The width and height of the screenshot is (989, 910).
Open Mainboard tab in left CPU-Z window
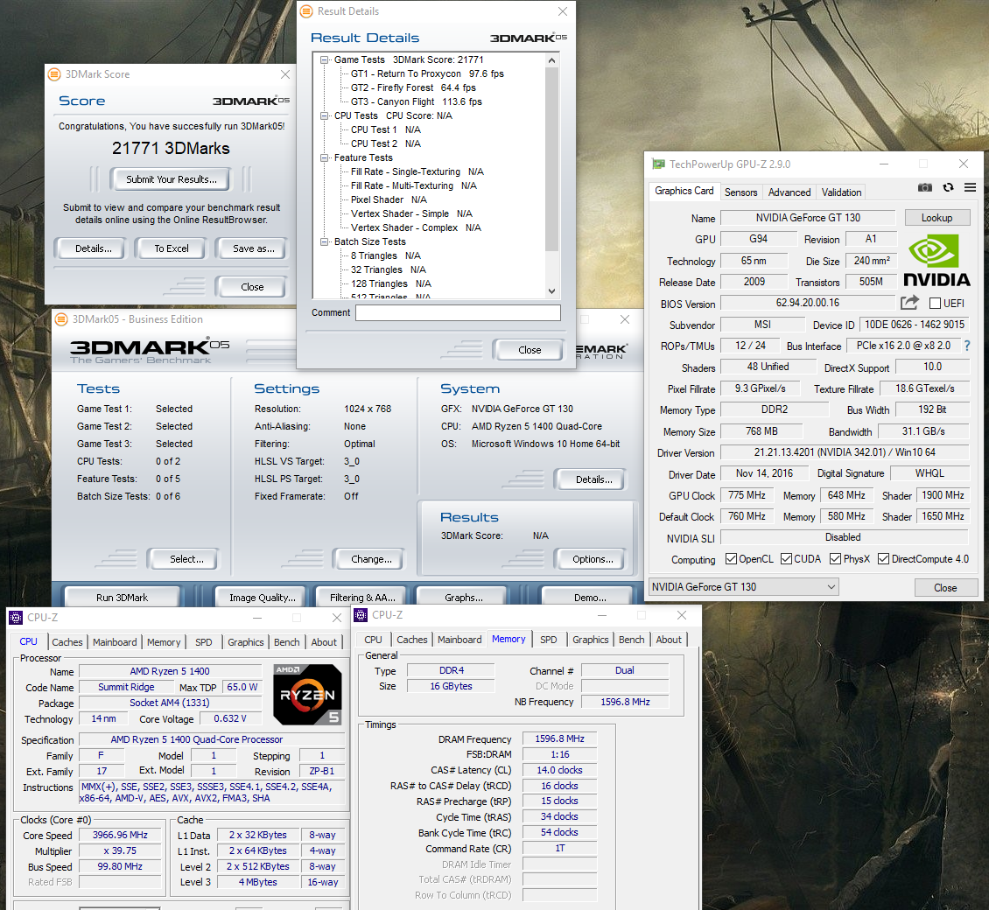pos(114,642)
